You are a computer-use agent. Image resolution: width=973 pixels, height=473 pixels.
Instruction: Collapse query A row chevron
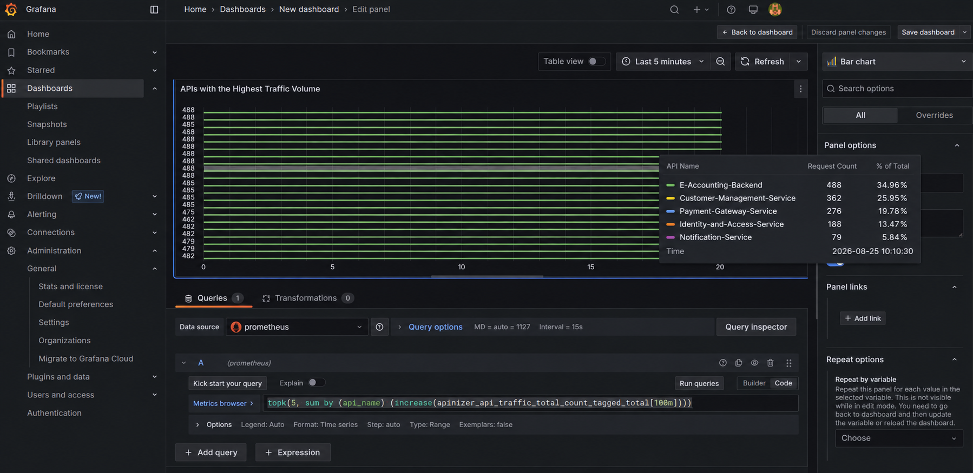click(184, 363)
